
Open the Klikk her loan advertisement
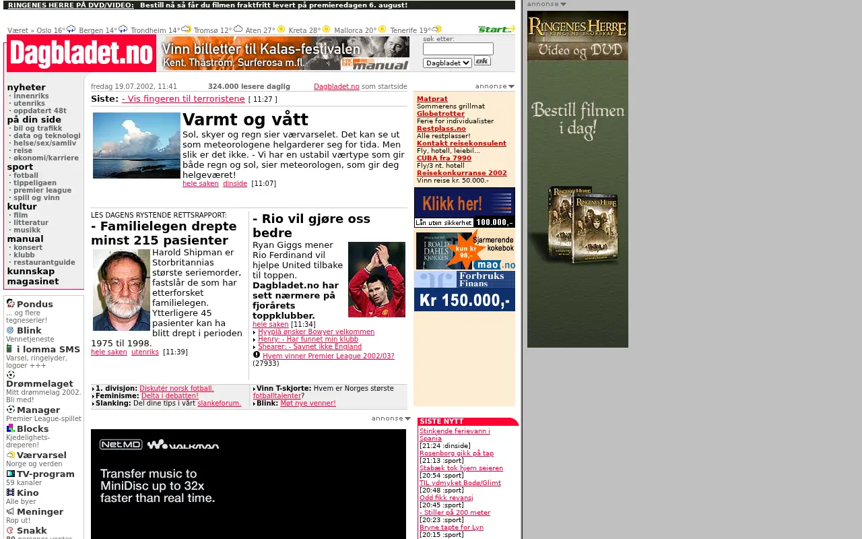tap(465, 208)
